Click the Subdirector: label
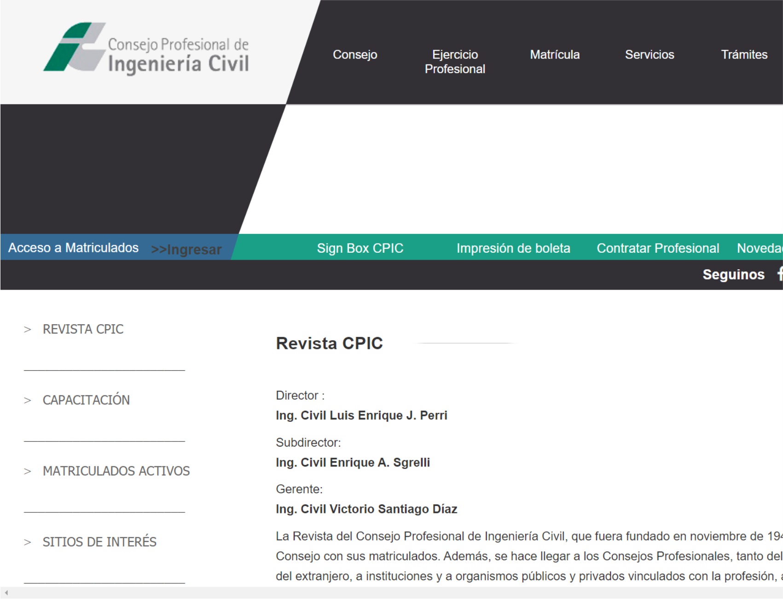The height and width of the screenshot is (599, 783). pyautogui.click(x=308, y=442)
